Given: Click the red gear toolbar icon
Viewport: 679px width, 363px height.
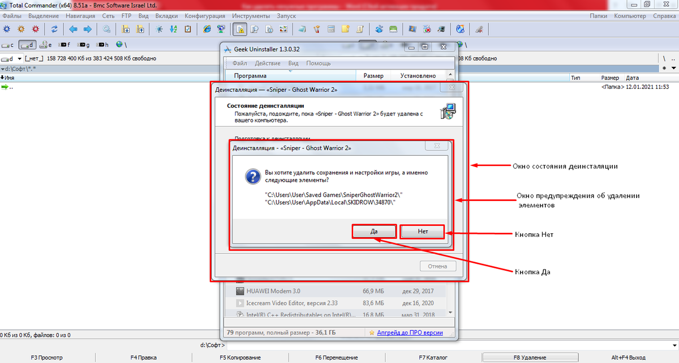Looking at the screenshot, I should (36, 29).
